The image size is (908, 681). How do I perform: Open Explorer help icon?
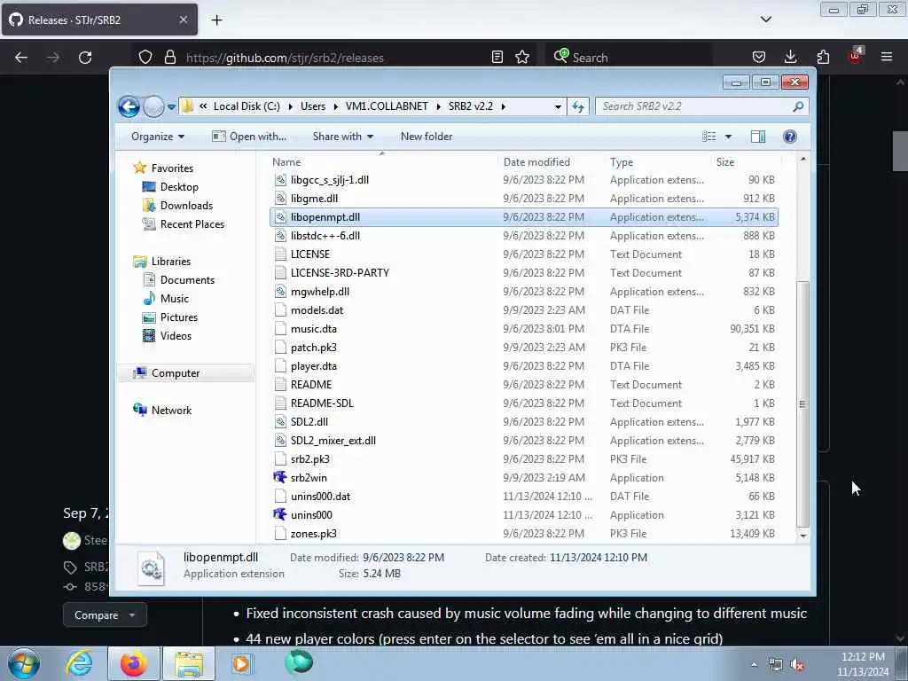tap(789, 137)
